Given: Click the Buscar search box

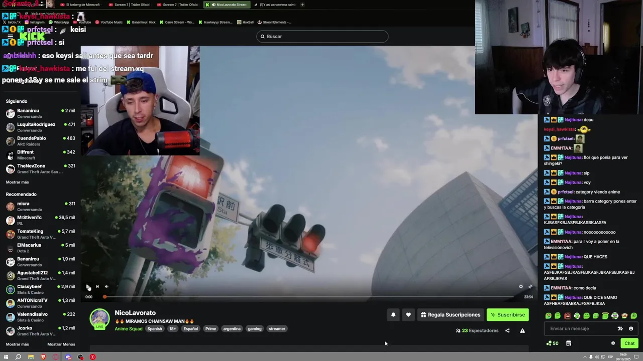Looking at the screenshot, I should tap(323, 37).
